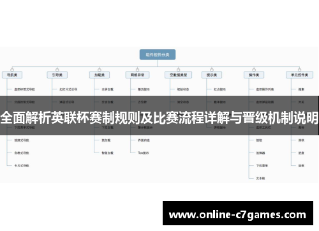Click the 底部操作列表 leaf item
Viewport: 319px width, 231px height.
(x=265, y=89)
